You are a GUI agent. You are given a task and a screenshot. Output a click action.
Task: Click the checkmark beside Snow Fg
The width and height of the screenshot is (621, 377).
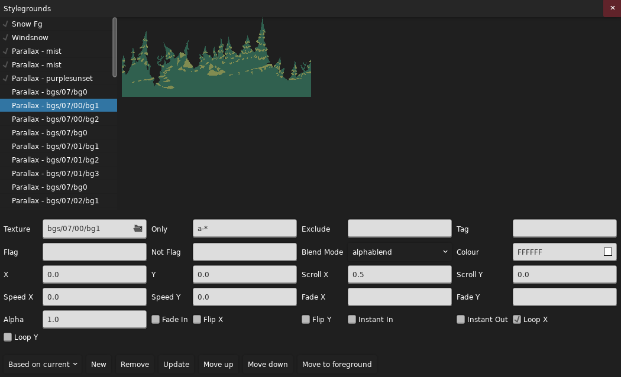(x=5, y=24)
